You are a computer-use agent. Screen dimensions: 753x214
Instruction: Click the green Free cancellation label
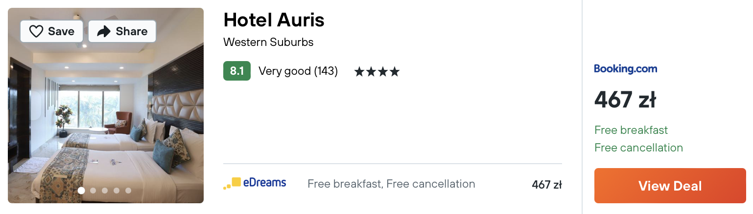pos(638,148)
